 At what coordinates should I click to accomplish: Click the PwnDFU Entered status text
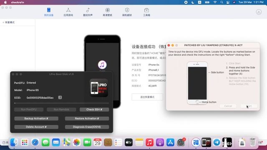click(x=31, y=82)
